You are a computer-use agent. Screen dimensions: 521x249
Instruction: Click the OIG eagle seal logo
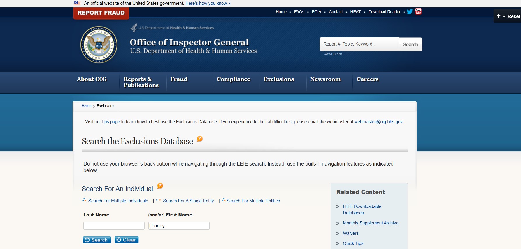point(99,45)
